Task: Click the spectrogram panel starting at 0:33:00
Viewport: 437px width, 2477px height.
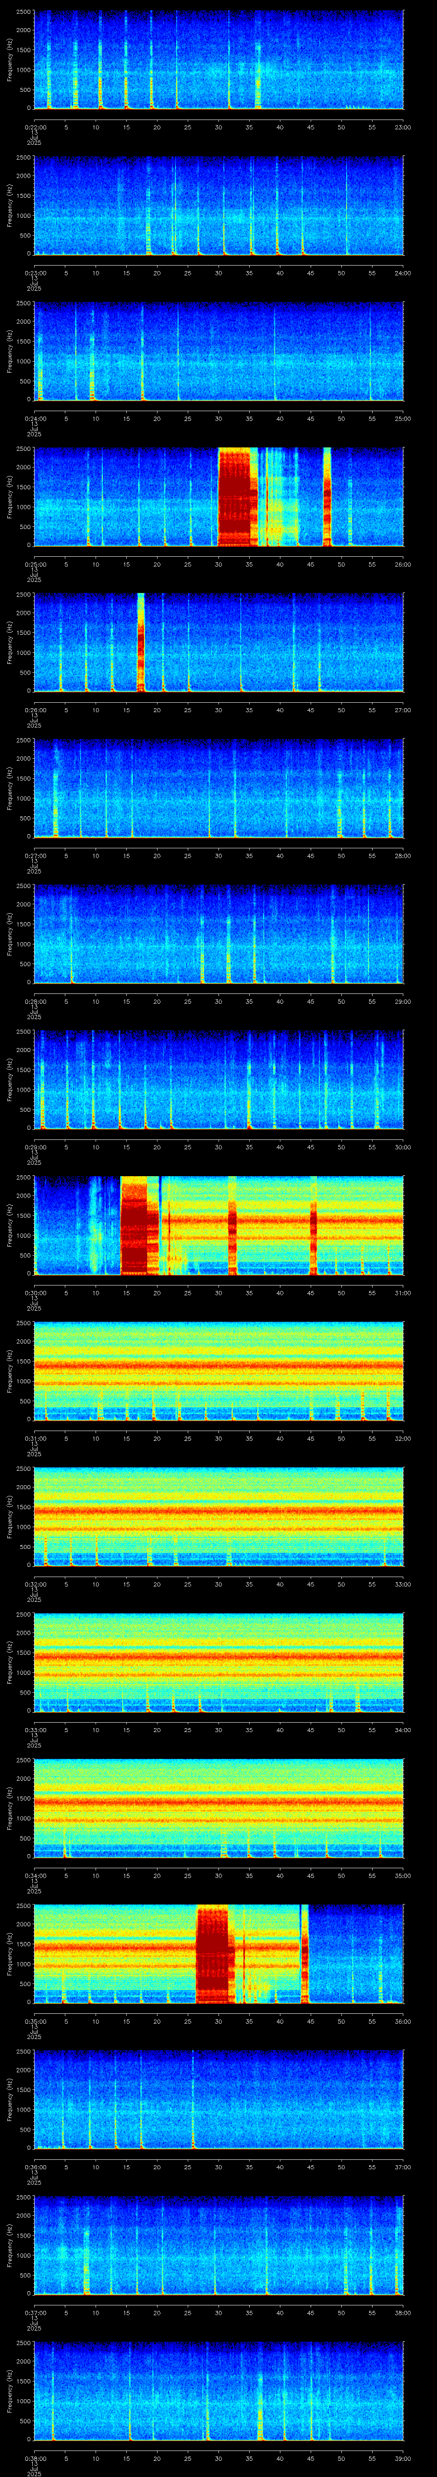Action: (218, 1662)
